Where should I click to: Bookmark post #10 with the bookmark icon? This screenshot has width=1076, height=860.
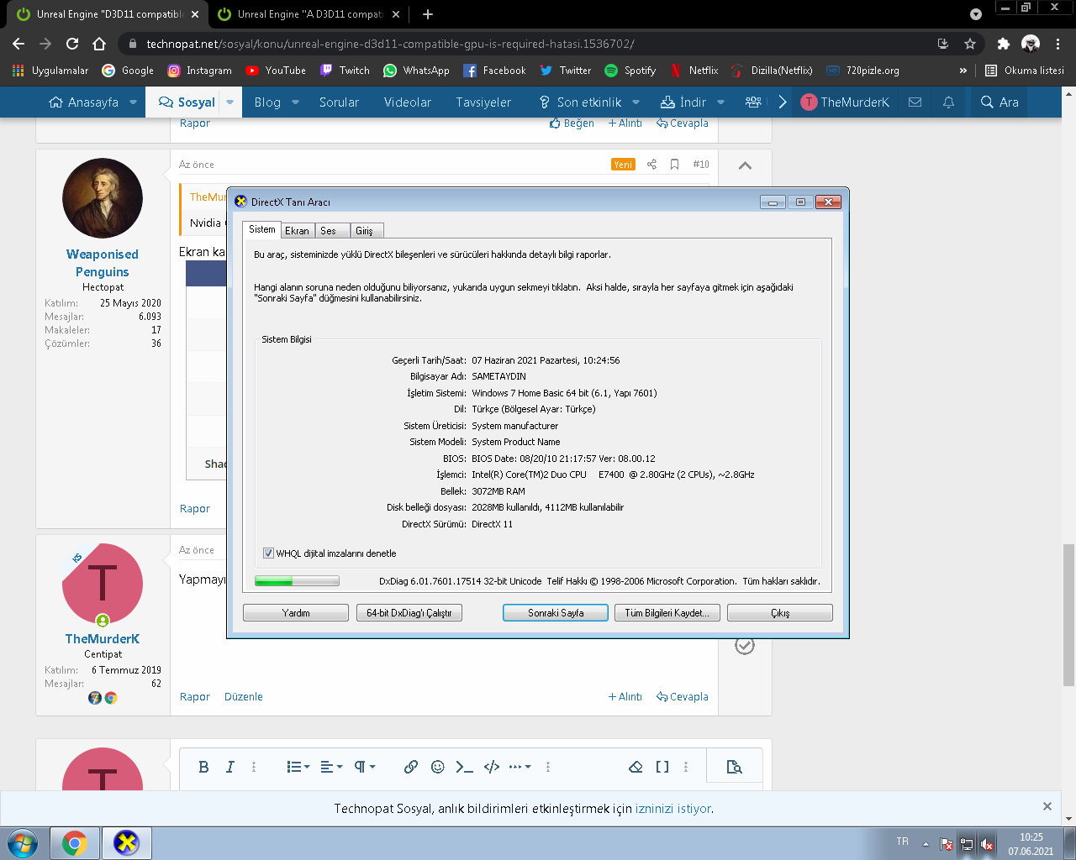click(x=674, y=165)
